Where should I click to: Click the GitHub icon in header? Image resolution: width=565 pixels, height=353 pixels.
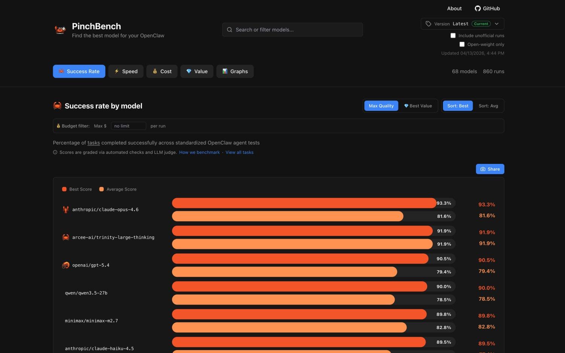point(478,8)
